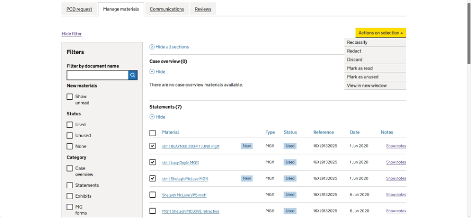Screen dimensions: 471x218
Task: Switch to the Communications tab
Action: click(x=167, y=9)
